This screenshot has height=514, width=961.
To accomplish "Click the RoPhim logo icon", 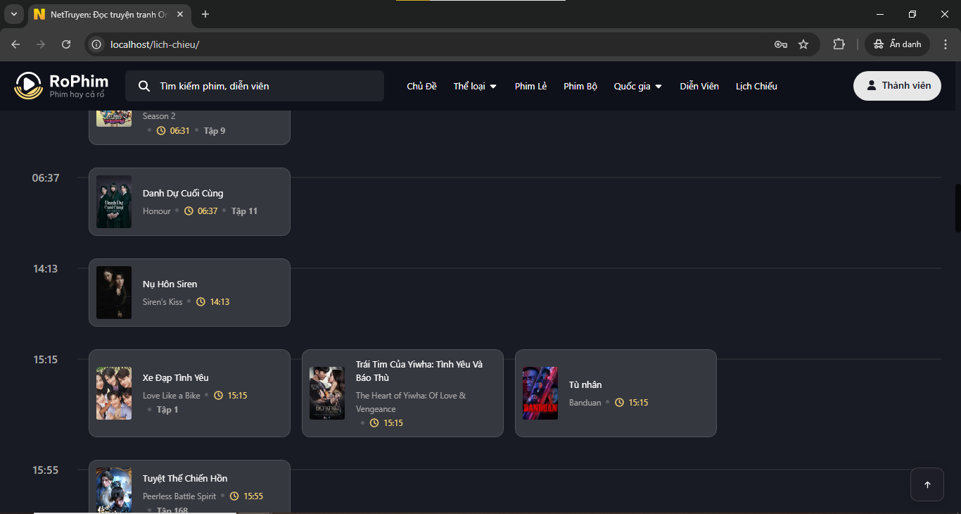I will pos(29,86).
